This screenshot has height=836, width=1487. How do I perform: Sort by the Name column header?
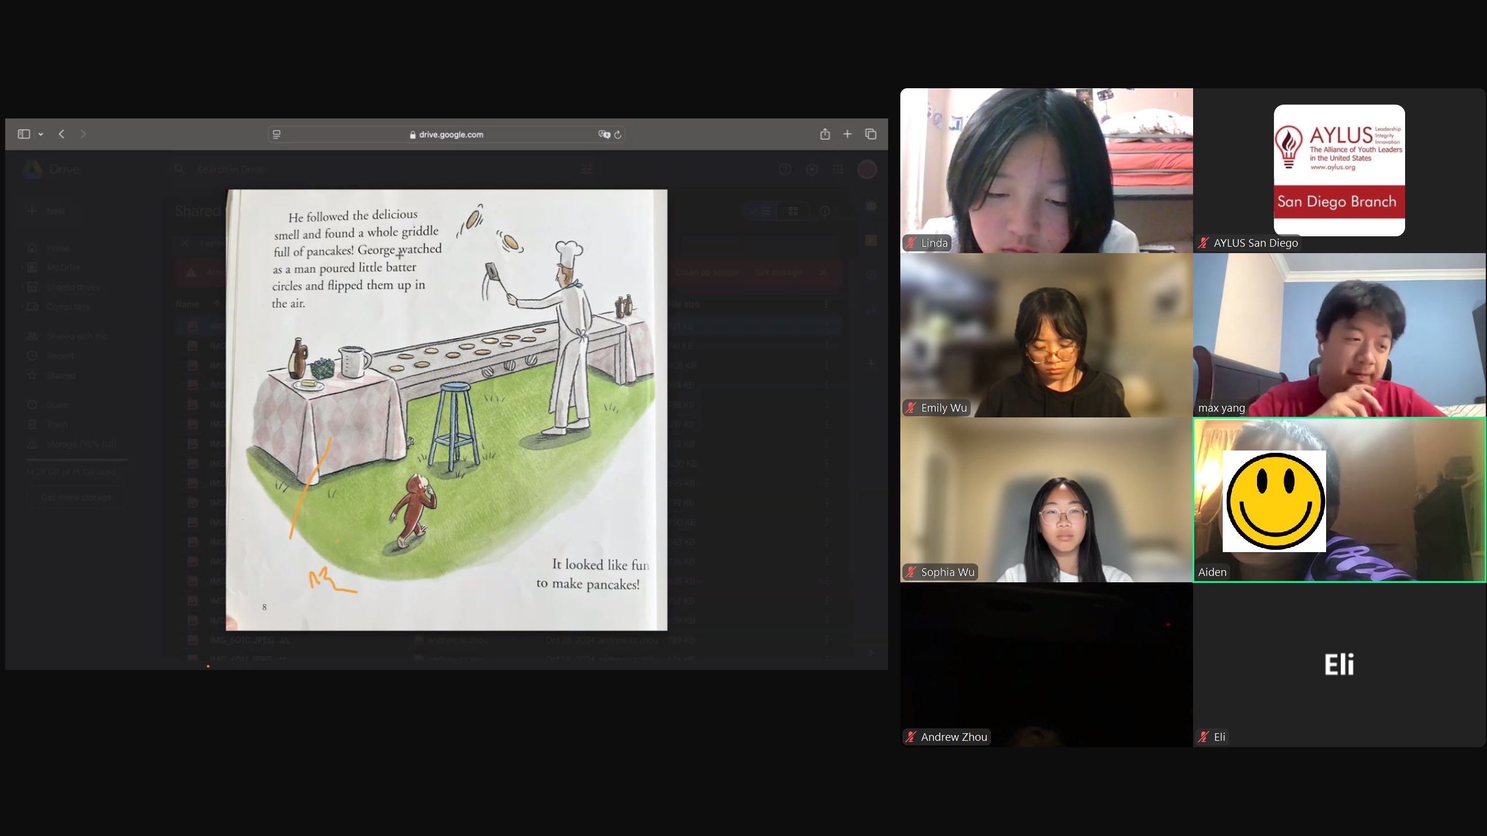coord(188,304)
